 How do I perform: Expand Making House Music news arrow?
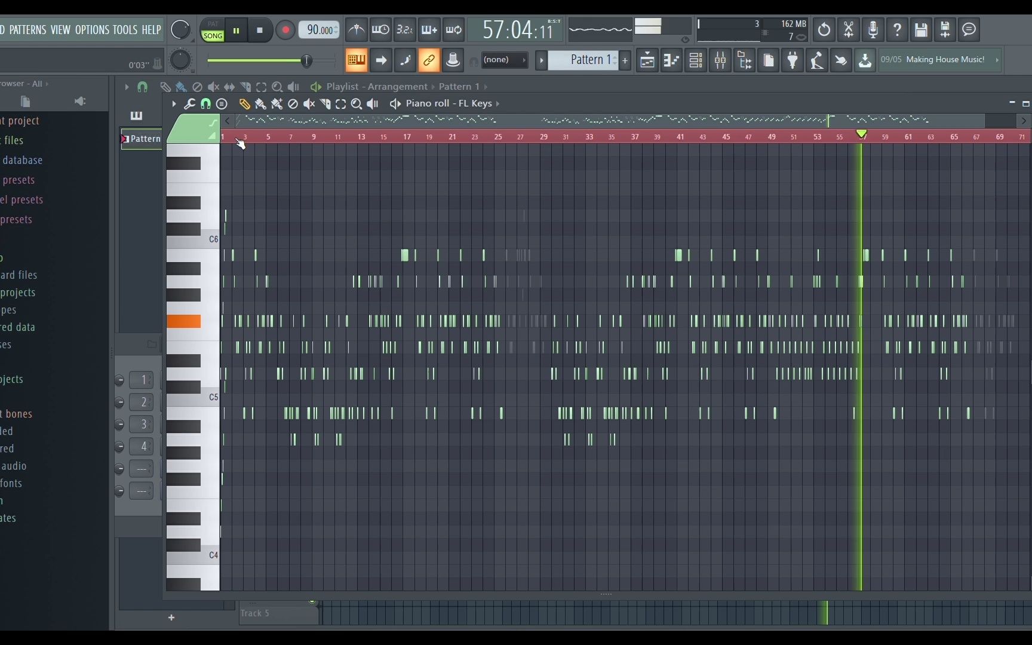997,60
